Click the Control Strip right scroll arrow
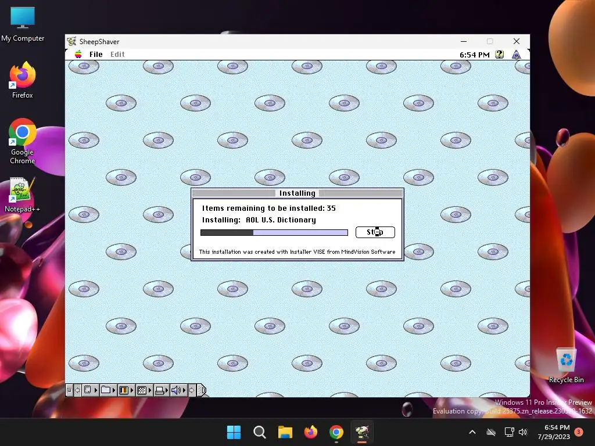This screenshot has height=446, width=595. (192, 390)
